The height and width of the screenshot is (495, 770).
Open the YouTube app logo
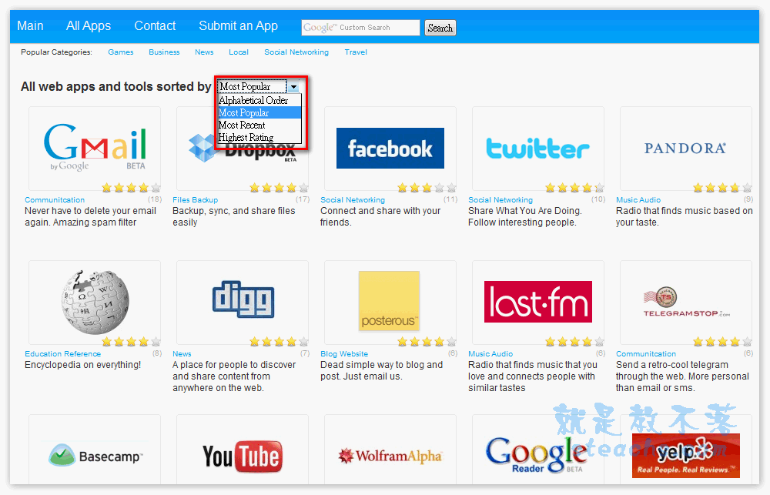pyautogui.click(x=243, y=457)
